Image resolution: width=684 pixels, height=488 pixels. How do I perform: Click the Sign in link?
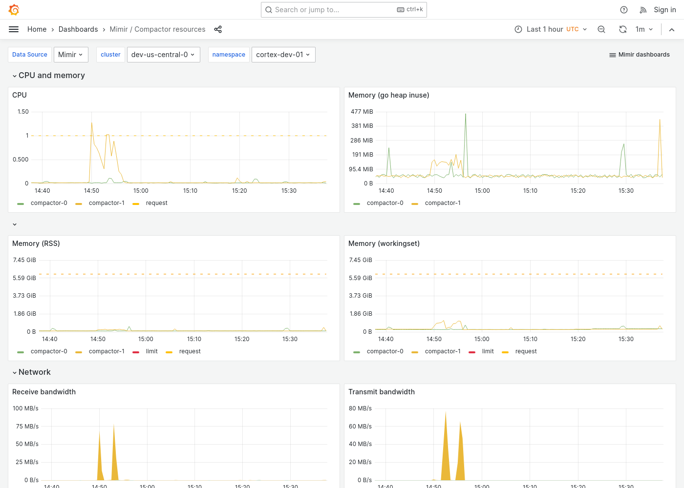[664, 9]
